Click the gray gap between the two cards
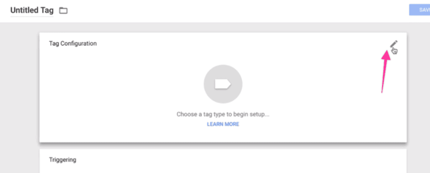The image size is (430, 173). click(x=223, y=146)
